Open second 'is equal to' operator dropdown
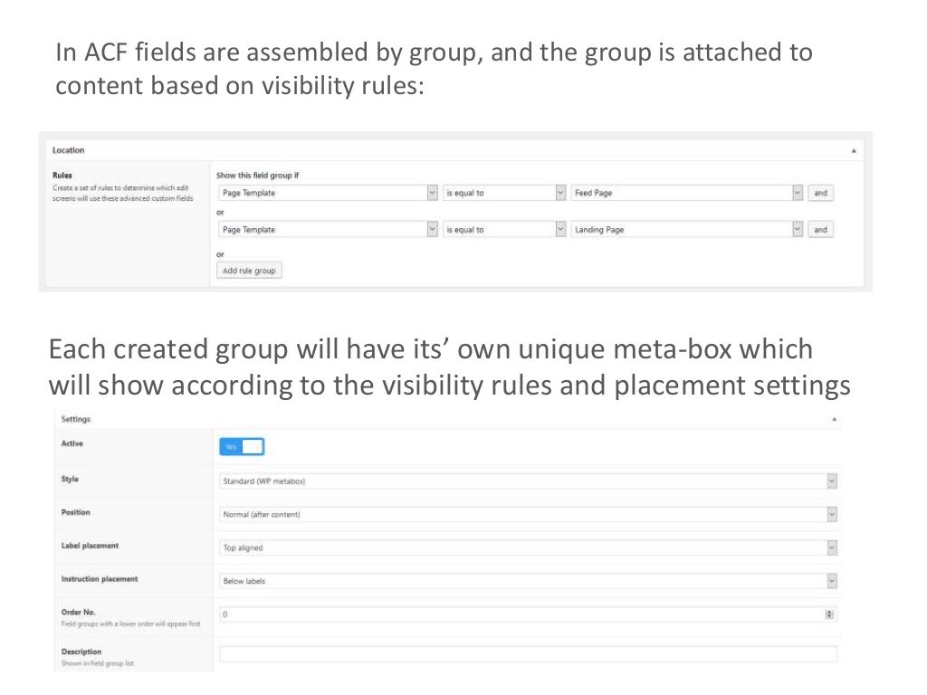Screen dimensions: 927x695 point(505,230)
